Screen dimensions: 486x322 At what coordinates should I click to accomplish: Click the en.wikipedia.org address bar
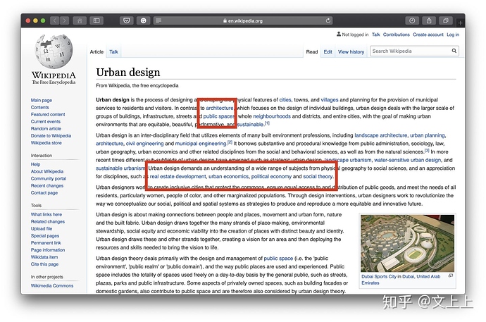[x=243, y=20]
